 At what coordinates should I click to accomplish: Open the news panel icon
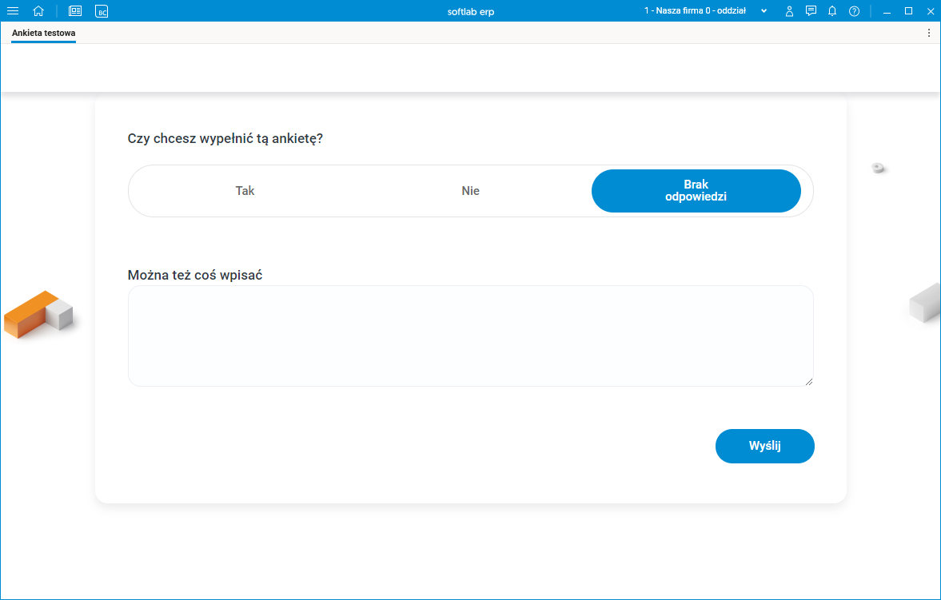pyautogui.click(x=75, y=11)
